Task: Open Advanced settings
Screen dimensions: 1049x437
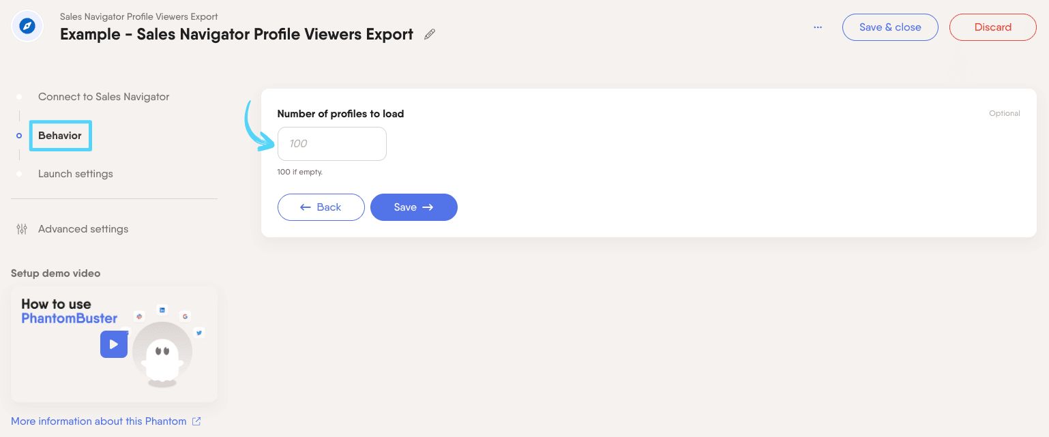Action: [x=83, y=229]
